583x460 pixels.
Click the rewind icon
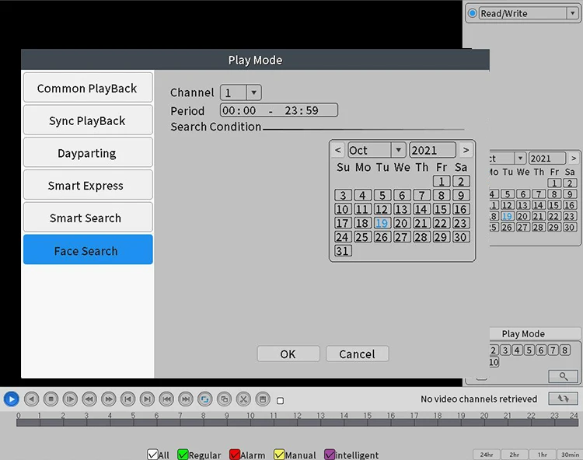89,399
